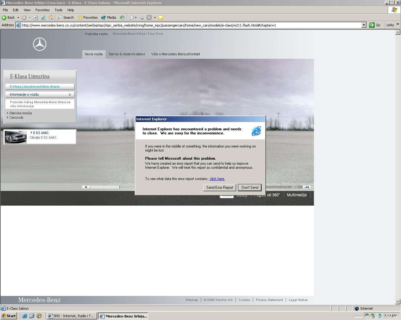401x320 pixels.
Task: Open the View menu
Action: [27, 10]
